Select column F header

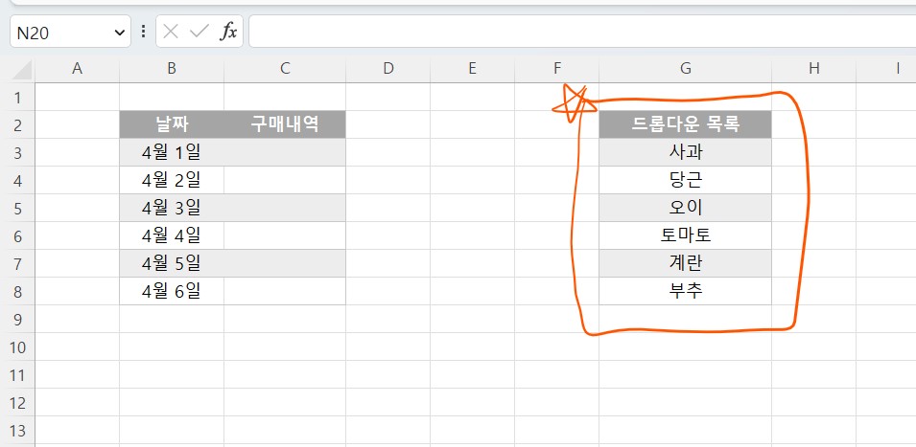click(x=556, y=69)
